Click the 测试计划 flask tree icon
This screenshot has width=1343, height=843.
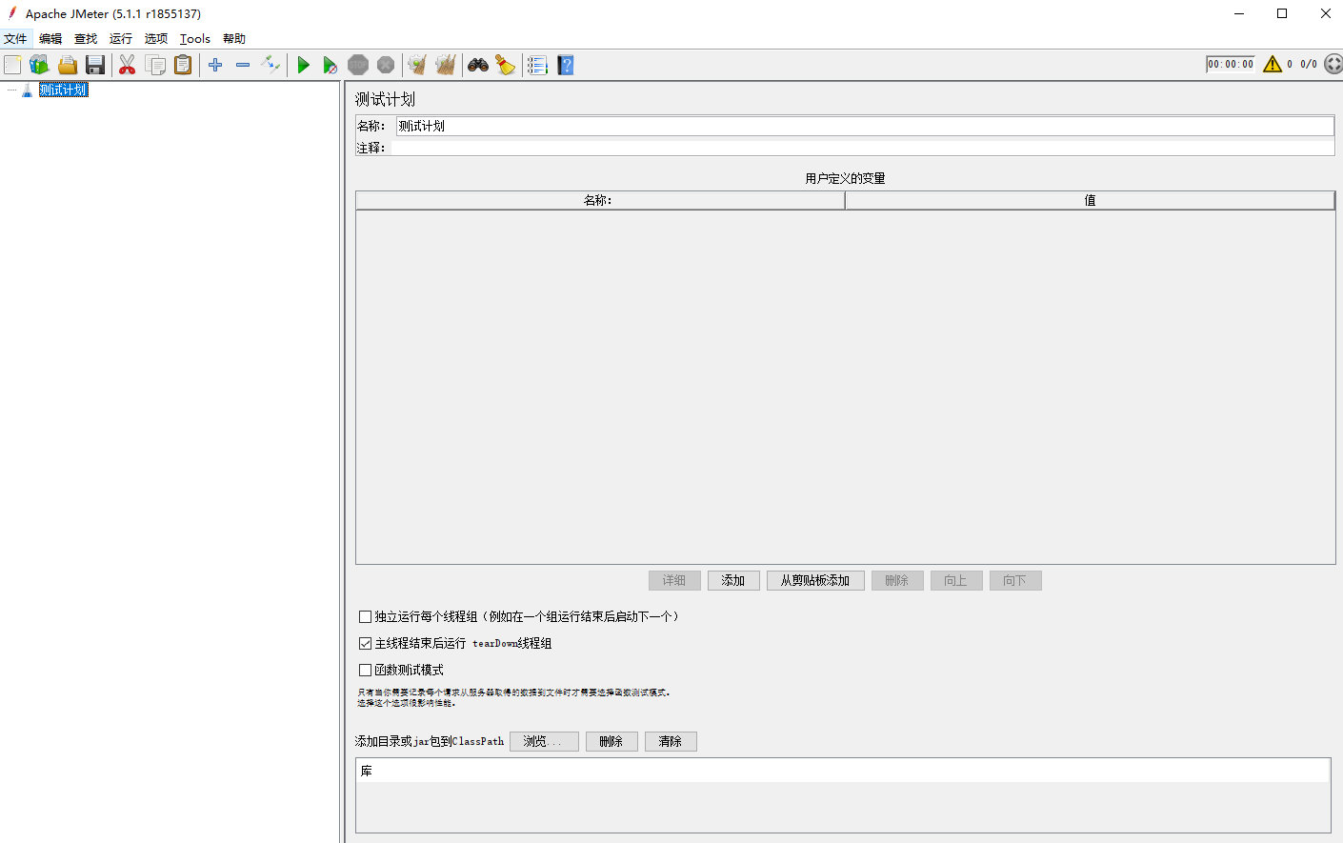tap(27, 90)
